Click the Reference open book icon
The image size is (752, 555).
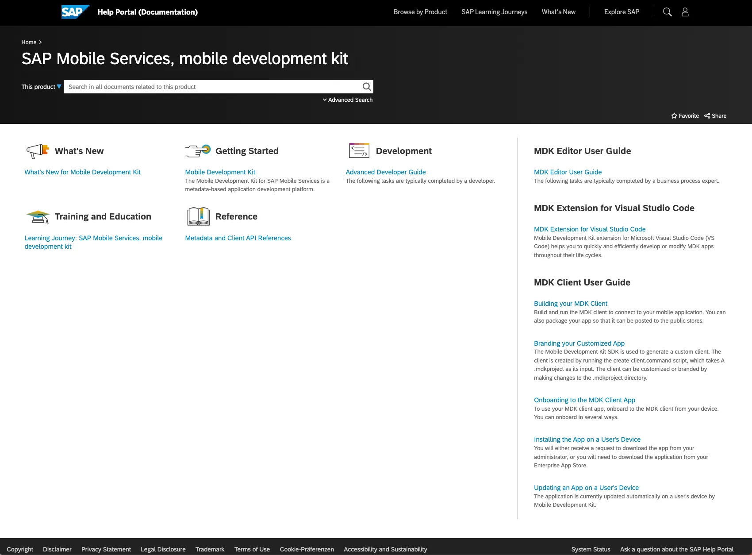tap(198, 216)
